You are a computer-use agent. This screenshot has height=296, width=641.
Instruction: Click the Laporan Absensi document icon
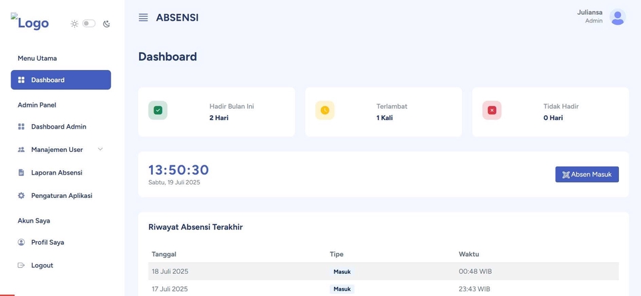[x=21, y=173]
